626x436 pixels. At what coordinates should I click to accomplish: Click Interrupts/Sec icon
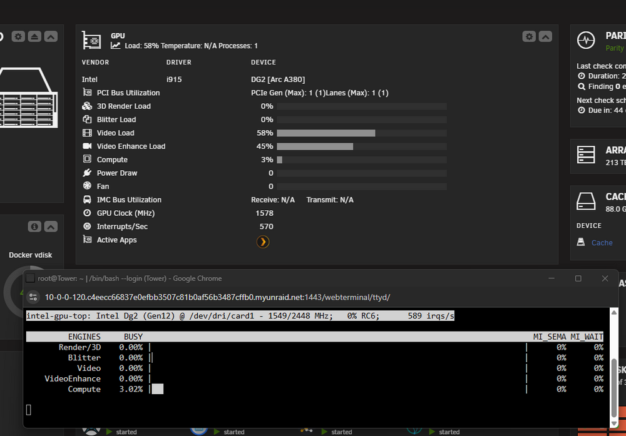point(87,226)
